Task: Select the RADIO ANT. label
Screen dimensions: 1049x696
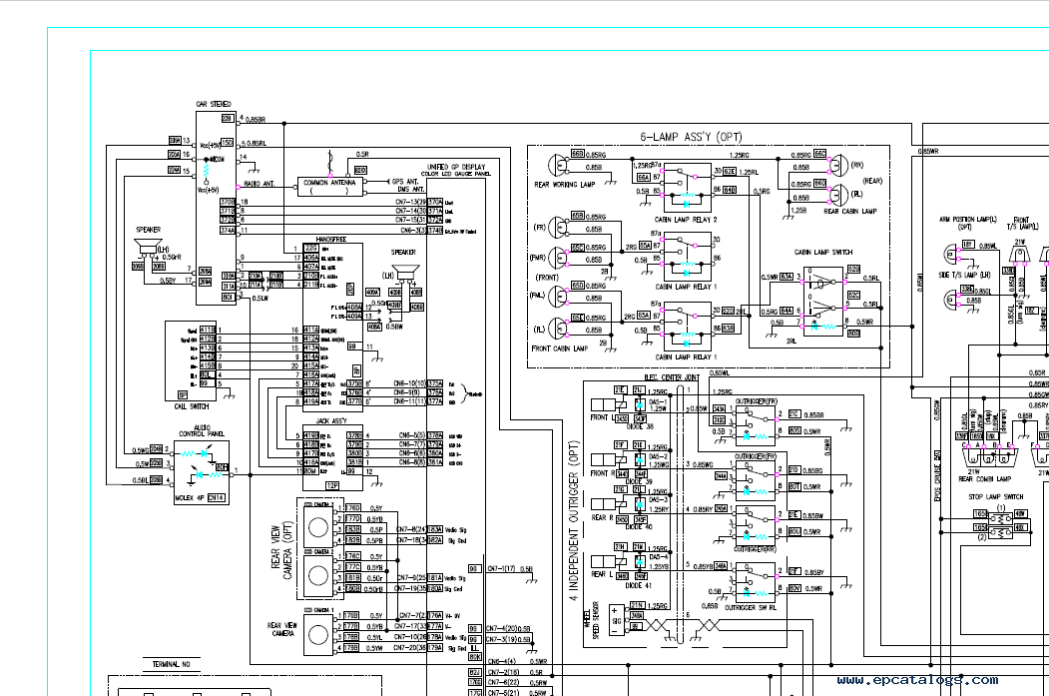Action: click(260, 184)
